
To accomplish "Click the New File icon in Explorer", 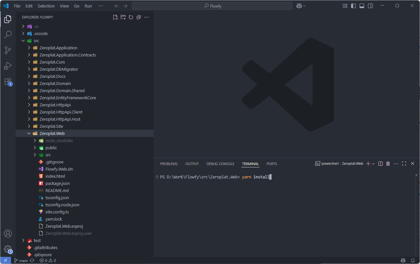I will tap(115, 17).
